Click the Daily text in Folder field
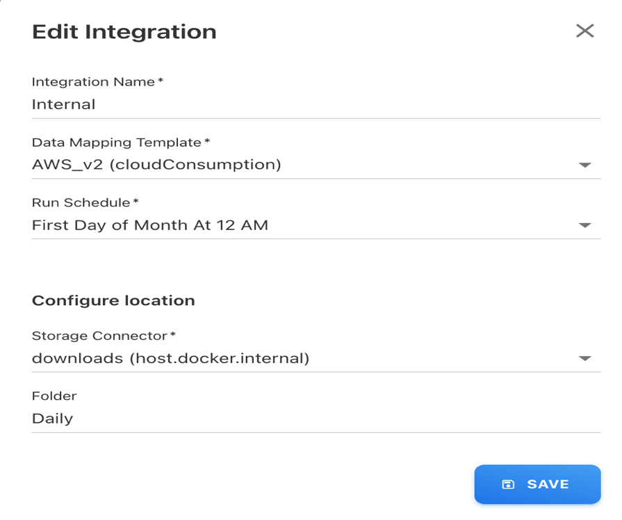 pyautogui.click(x=52, y=419)
